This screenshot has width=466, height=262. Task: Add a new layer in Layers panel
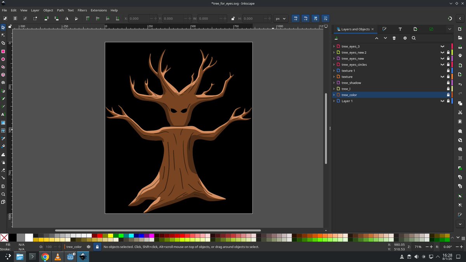336,38
